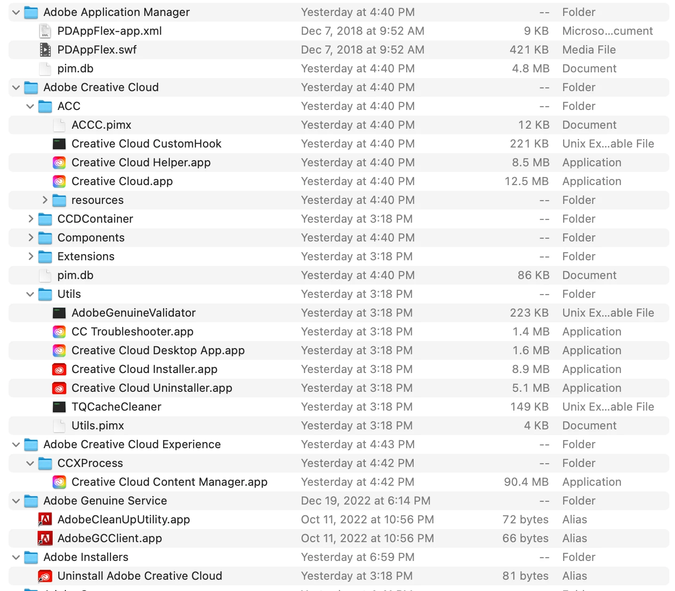The height and width of the screenshot is (591, 675).
Task: Click the 149 KB size value
Action: pyautogui.click(x=530, y=407)
